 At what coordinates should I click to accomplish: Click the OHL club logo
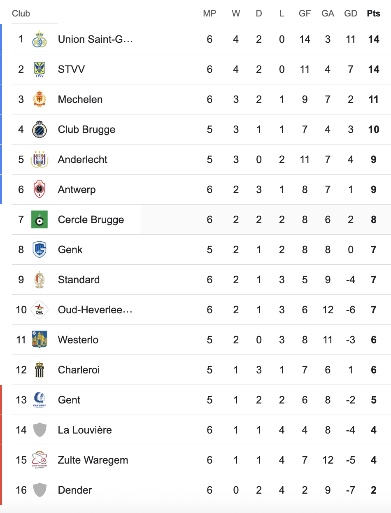(40, 310)
